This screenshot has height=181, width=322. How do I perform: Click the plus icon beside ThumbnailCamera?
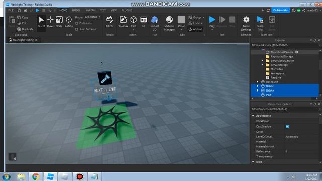click(x=296, y=52)
